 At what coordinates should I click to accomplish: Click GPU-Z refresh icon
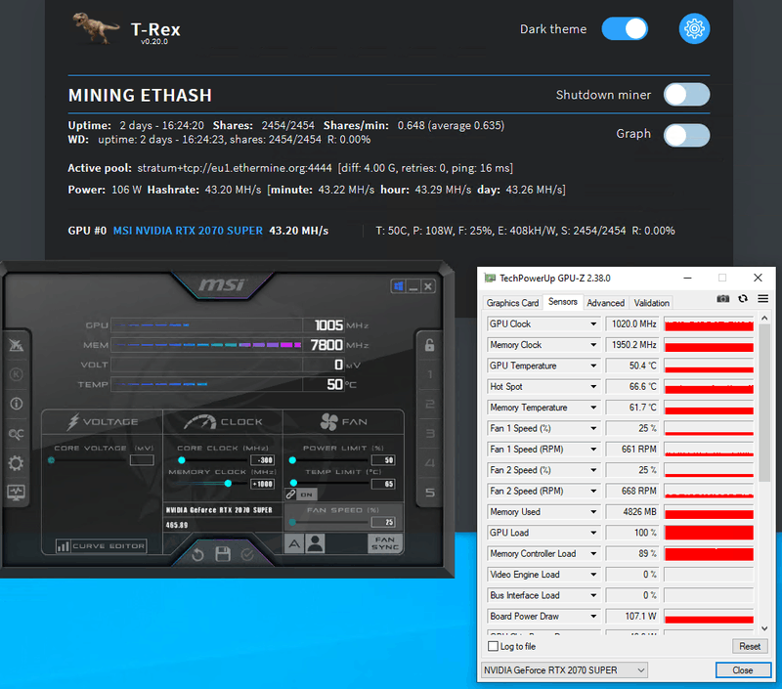743,299
